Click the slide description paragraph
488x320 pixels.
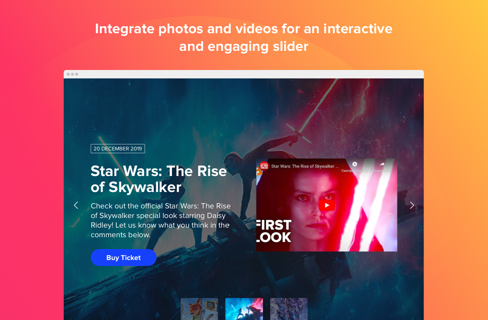(x=161, y=220)
